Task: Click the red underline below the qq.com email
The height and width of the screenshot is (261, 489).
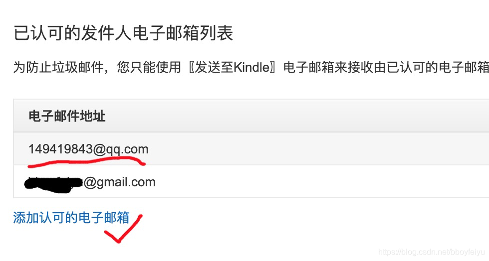Action: click(x=86, y=162)
